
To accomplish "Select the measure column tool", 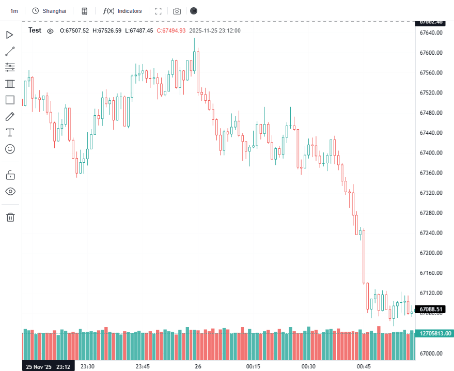I will pos(10,84).
